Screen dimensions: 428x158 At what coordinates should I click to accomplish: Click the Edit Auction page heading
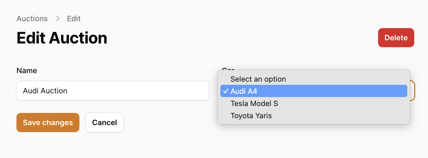click(62, 38)
